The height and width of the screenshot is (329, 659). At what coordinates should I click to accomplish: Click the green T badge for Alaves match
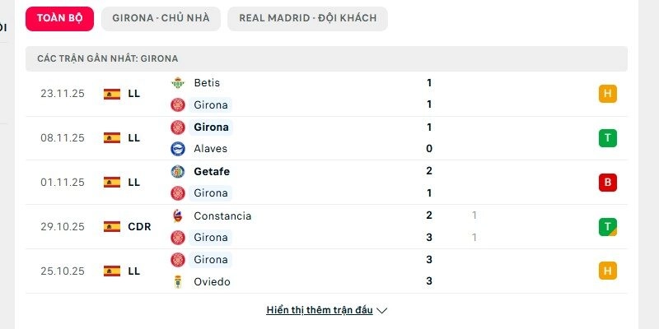608,138
